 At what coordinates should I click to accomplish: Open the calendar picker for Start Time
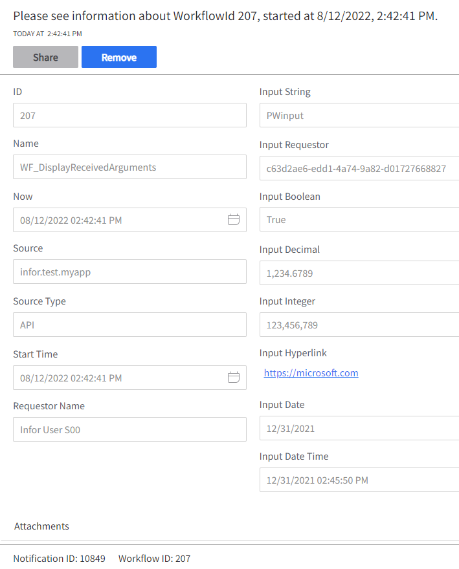[233, 378]
